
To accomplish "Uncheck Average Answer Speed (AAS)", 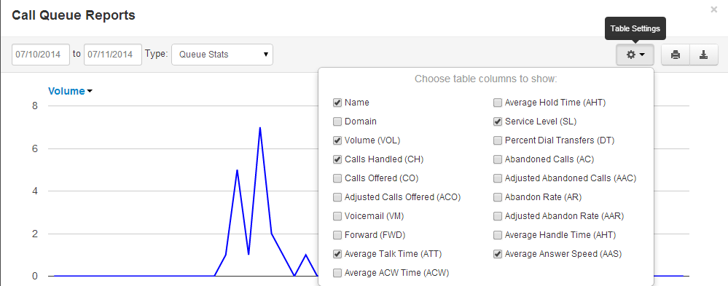I will pos(497,254).
